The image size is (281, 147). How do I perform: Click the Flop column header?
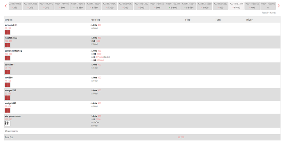[x=187, y=20]
